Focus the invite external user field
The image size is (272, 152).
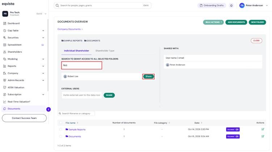point(82,95)
